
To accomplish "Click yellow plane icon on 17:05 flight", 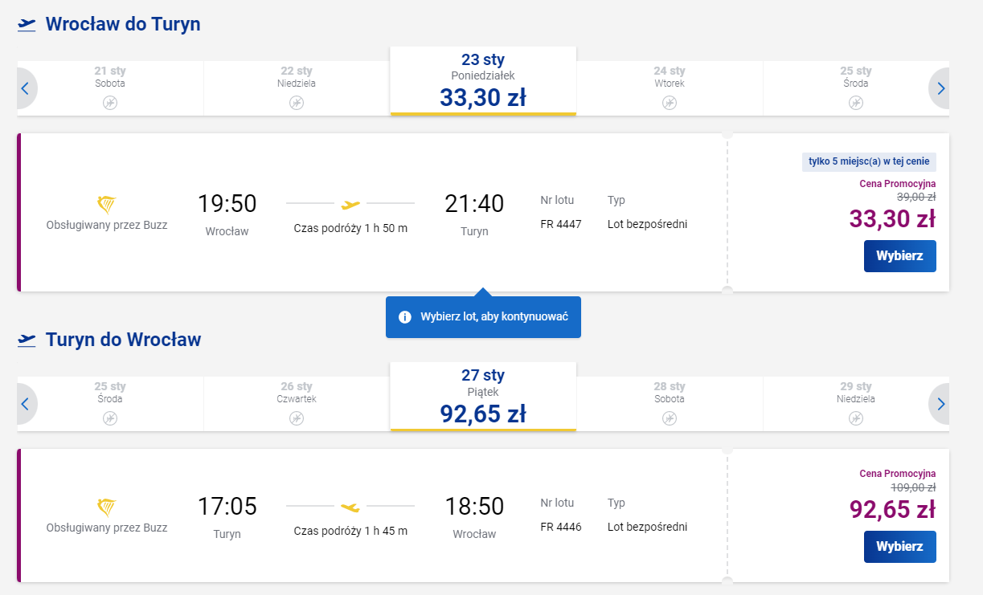I will [x=350, y=507].
